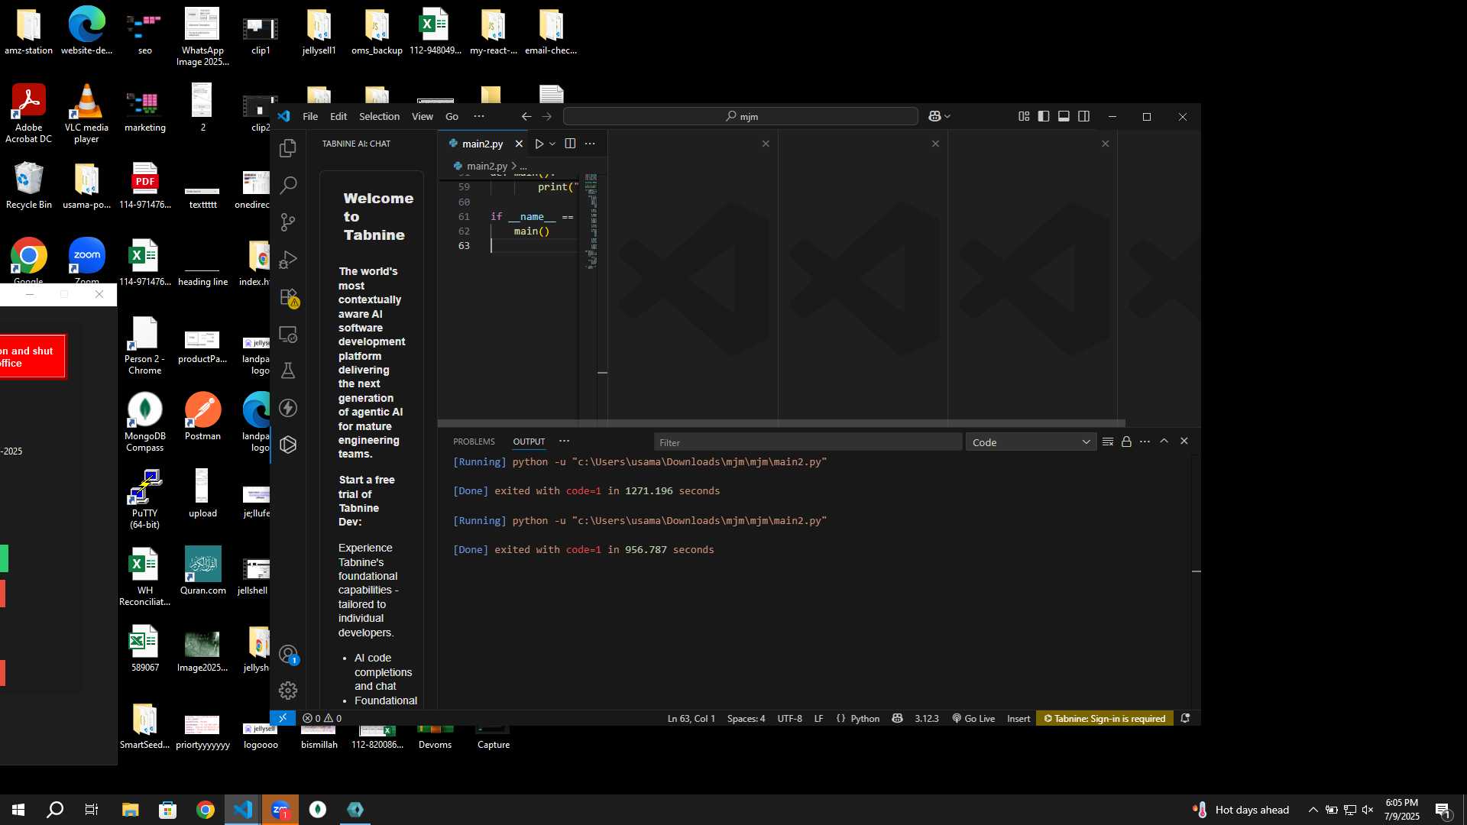Toggle bottom Panel visibility

tap(1064, 116)
